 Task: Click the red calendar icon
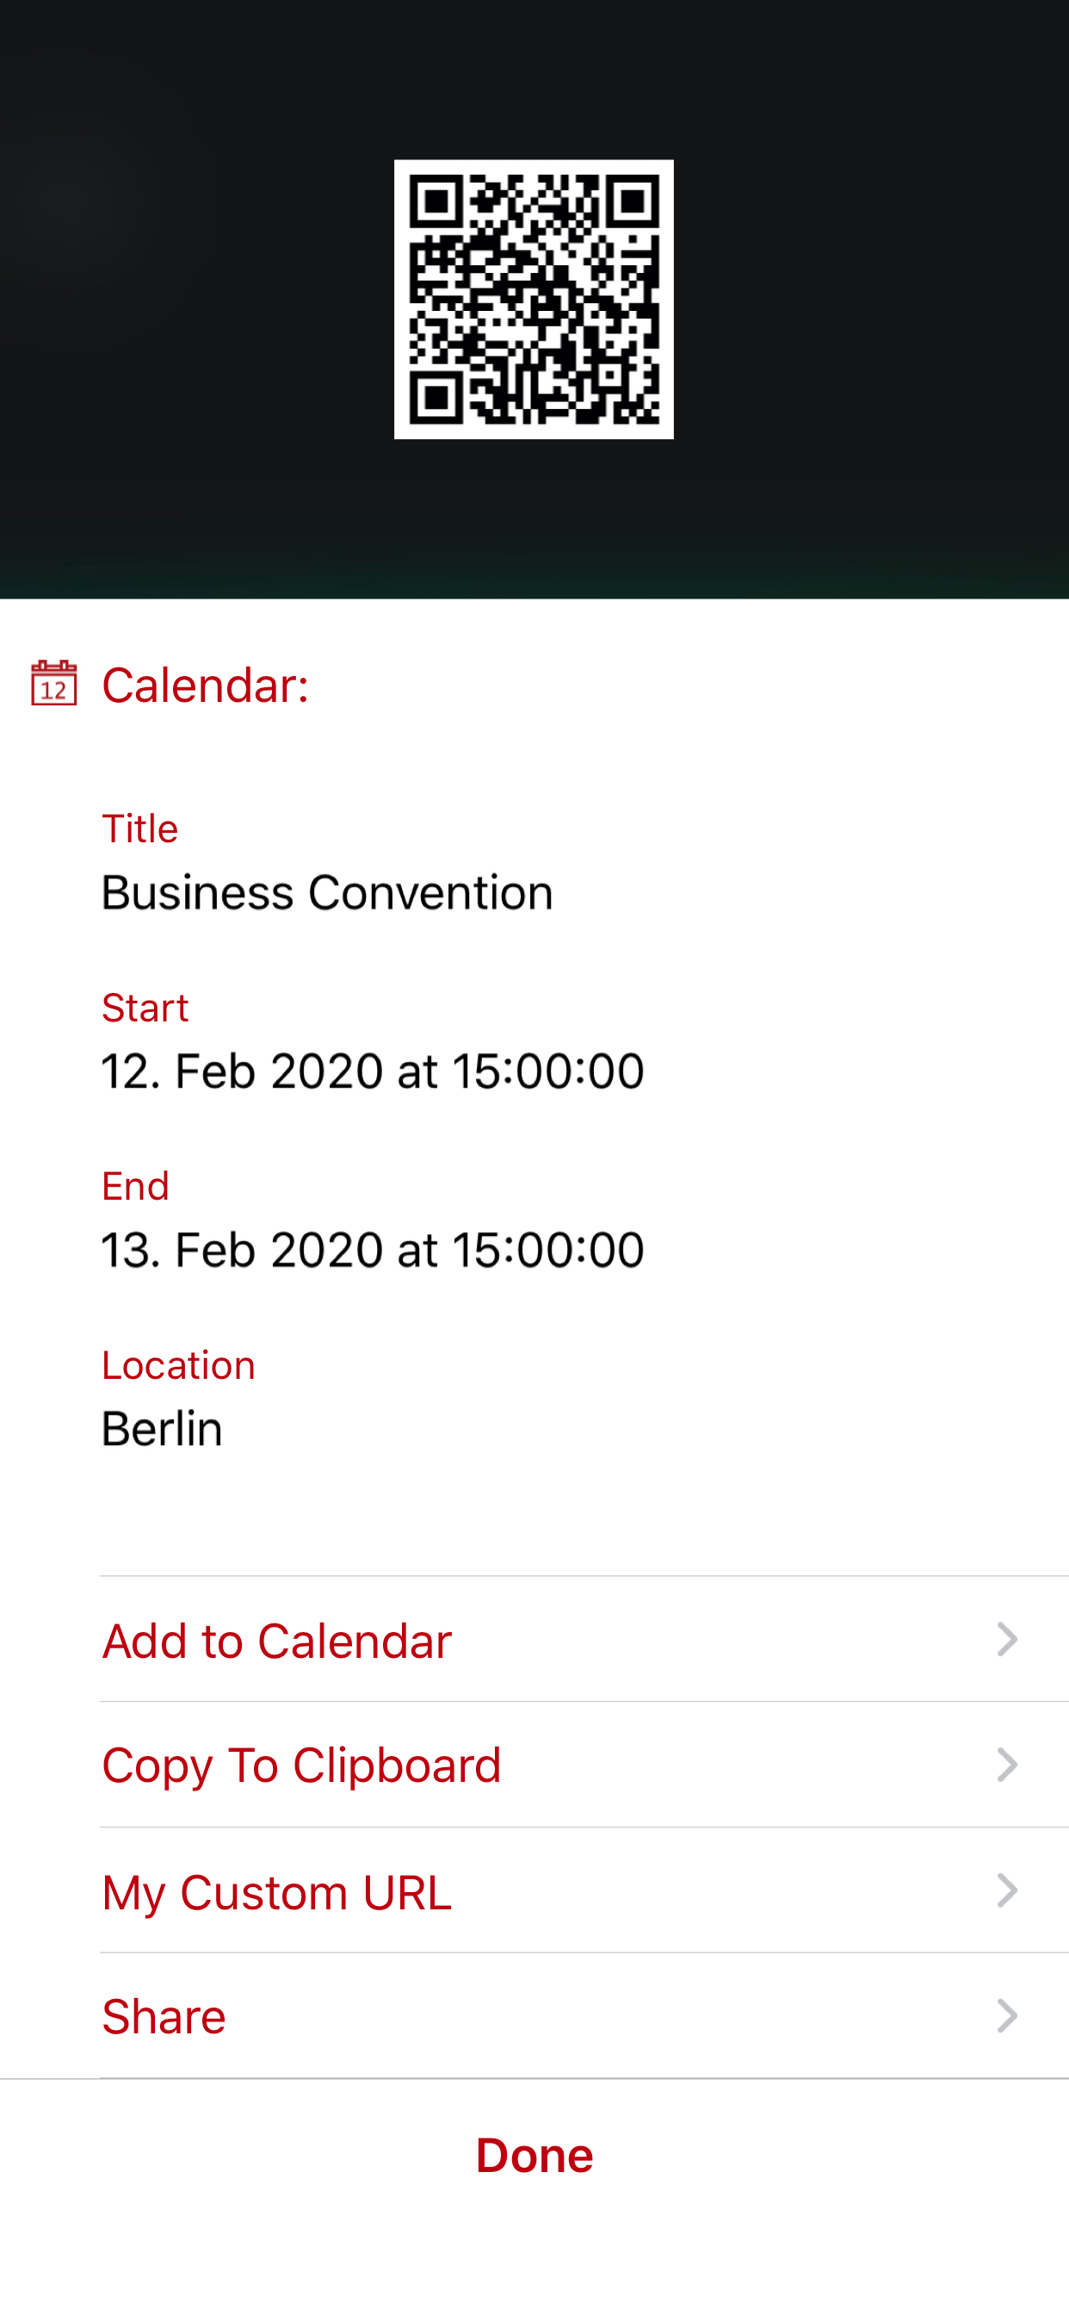pos(54,684)
